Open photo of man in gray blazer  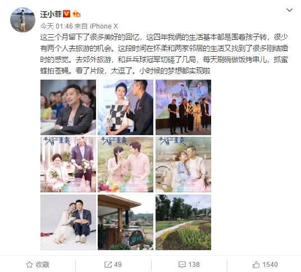point(68,107)
